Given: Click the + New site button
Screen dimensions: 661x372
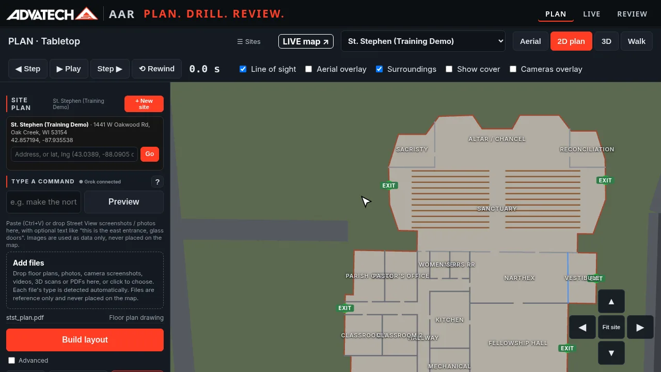Looking at the screenshot, I should pos(144,104).
